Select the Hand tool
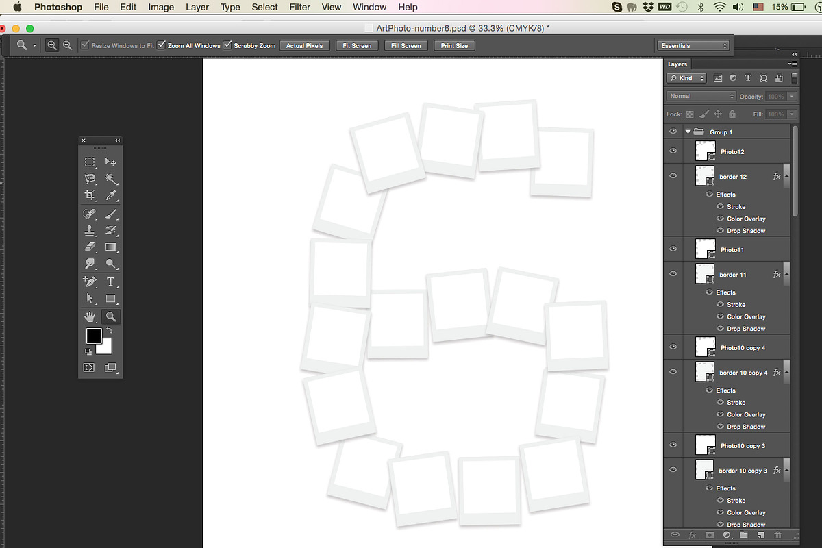The image size is (822, 548). pyautogui.click(x=90, y=316)
